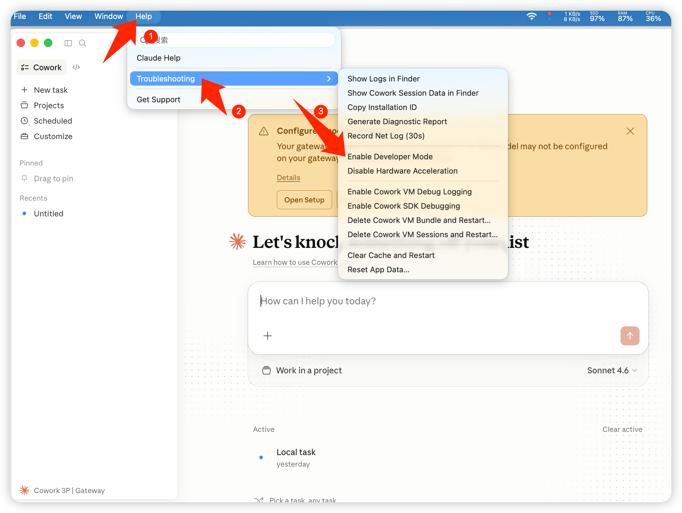Viewport: 682px width, 513px height.
Task: Dismiss the gateway configuration banner
Action: (630, 131)
